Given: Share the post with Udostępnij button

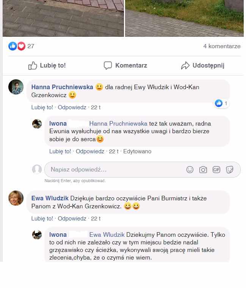Looking at the screenshot, I should tap(203, 65).
